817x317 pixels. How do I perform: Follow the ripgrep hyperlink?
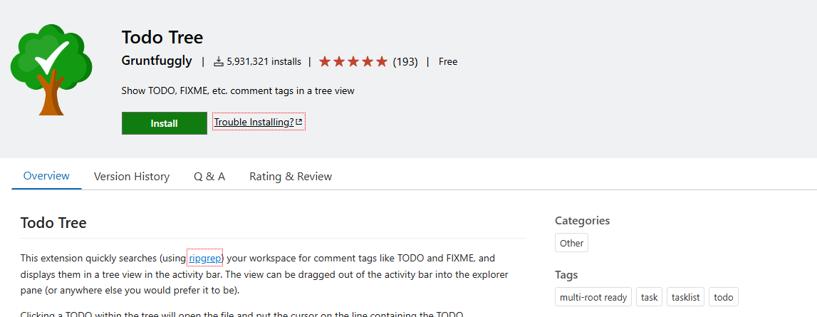(205, 258)
